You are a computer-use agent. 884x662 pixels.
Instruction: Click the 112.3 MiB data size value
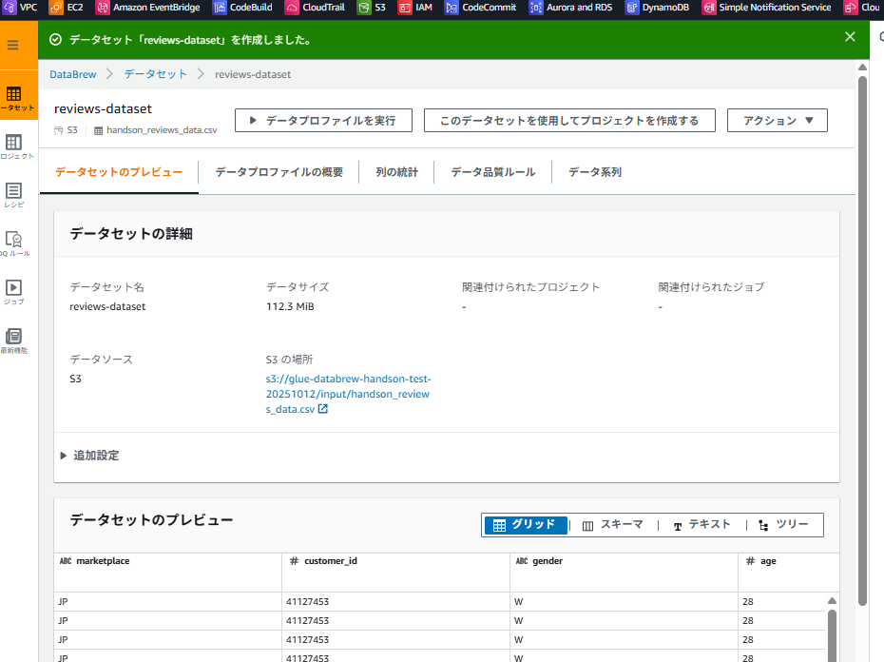[290, 306]
